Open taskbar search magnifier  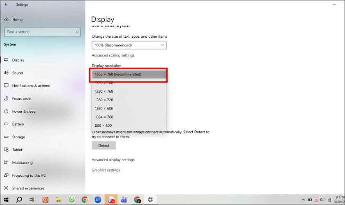19,200
